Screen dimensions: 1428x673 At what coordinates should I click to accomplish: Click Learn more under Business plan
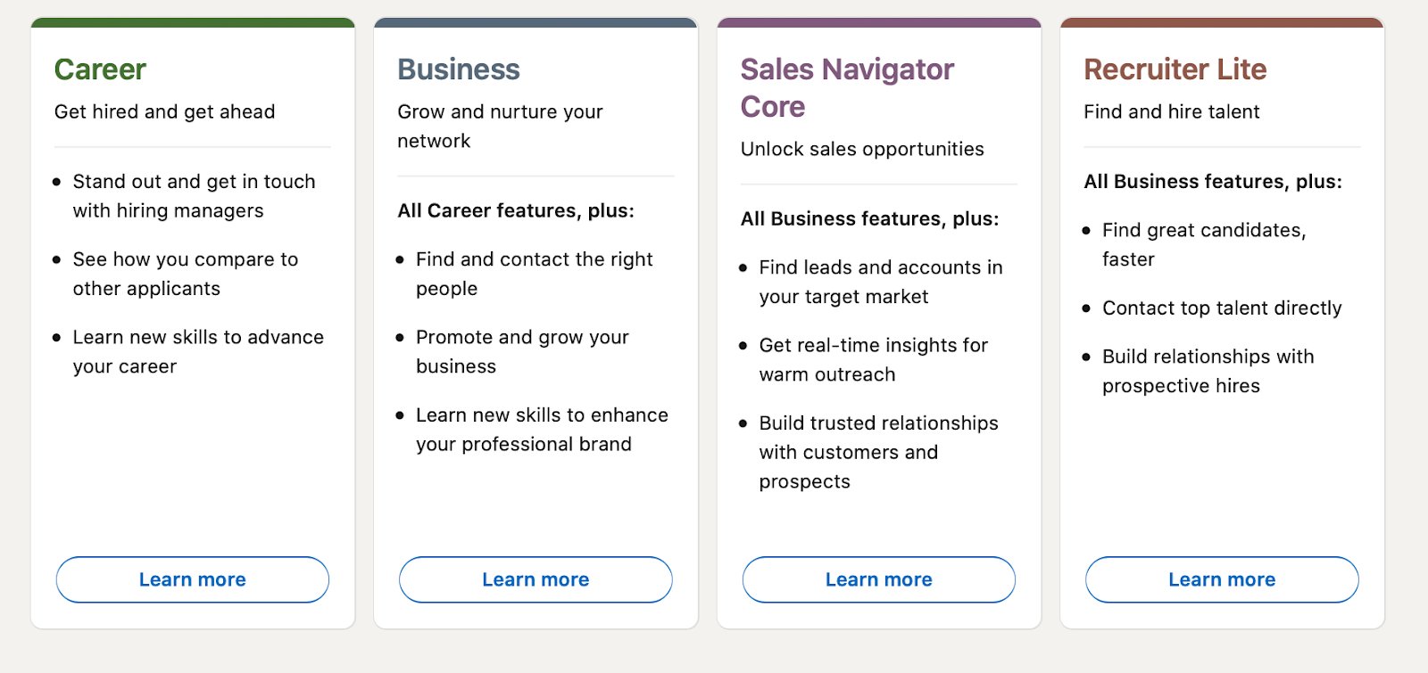pos(535,579)
